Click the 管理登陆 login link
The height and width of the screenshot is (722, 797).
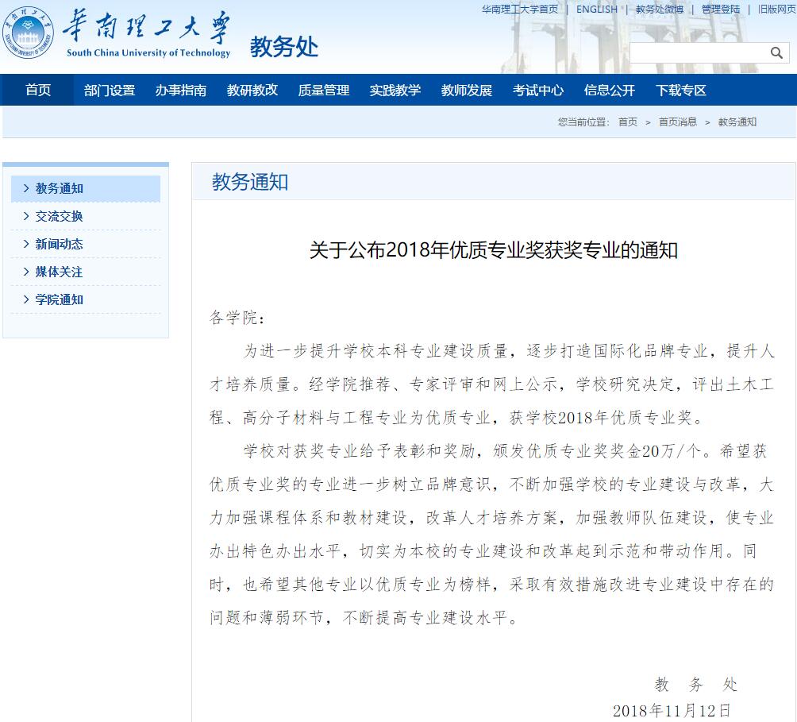click(x=721, y=10)
